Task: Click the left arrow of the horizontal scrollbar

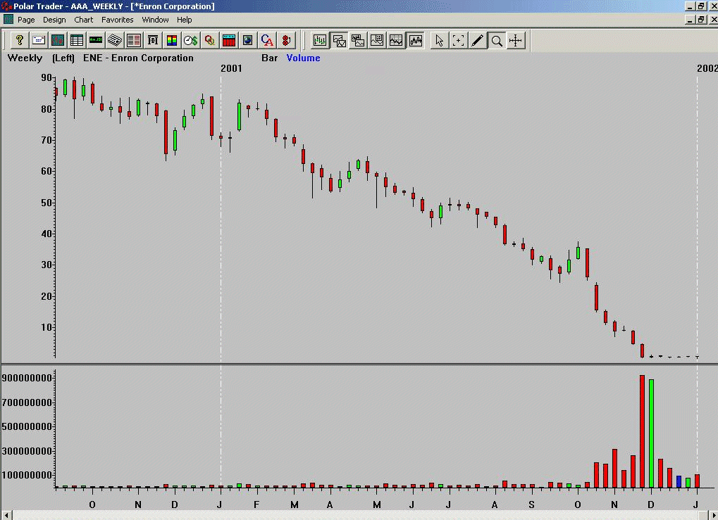Action: click(x=6, y=516)
